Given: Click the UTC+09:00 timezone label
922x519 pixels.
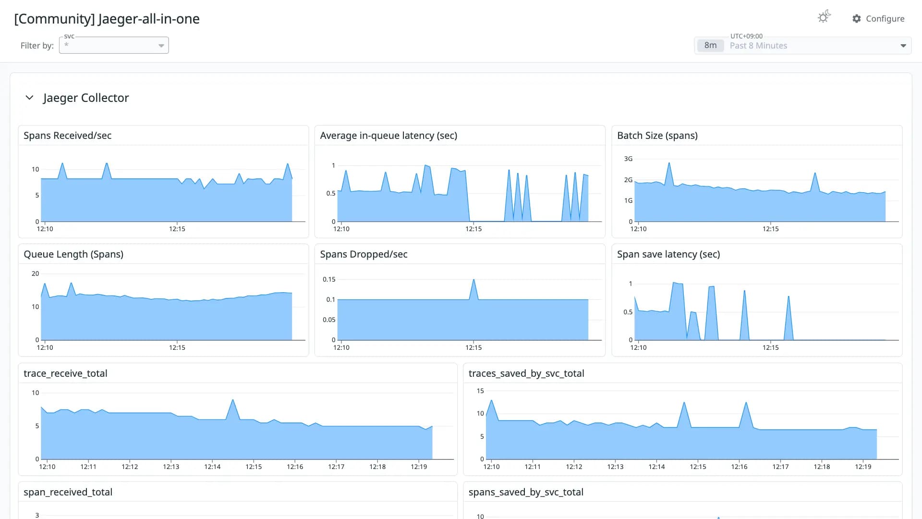Looking at the screenshot, I should [x=746, y=36].
